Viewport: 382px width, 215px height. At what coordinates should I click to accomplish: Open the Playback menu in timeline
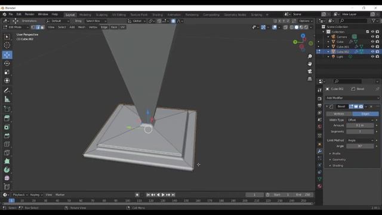click(20, 195)
